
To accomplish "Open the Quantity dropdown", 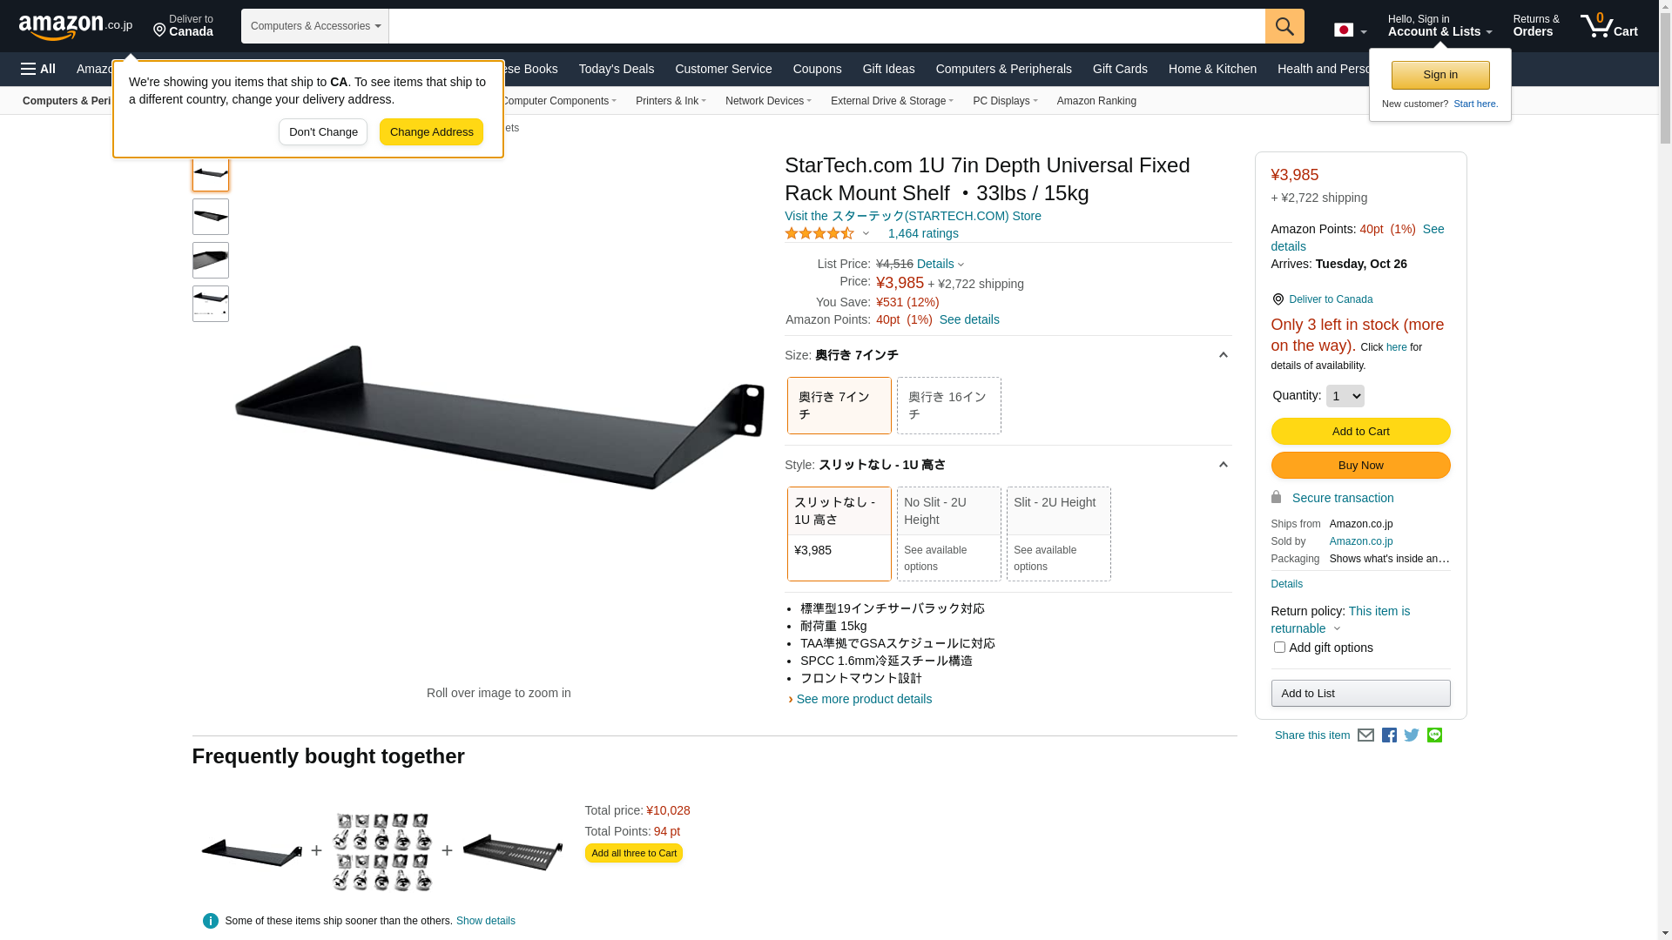I will (1345, 396).
